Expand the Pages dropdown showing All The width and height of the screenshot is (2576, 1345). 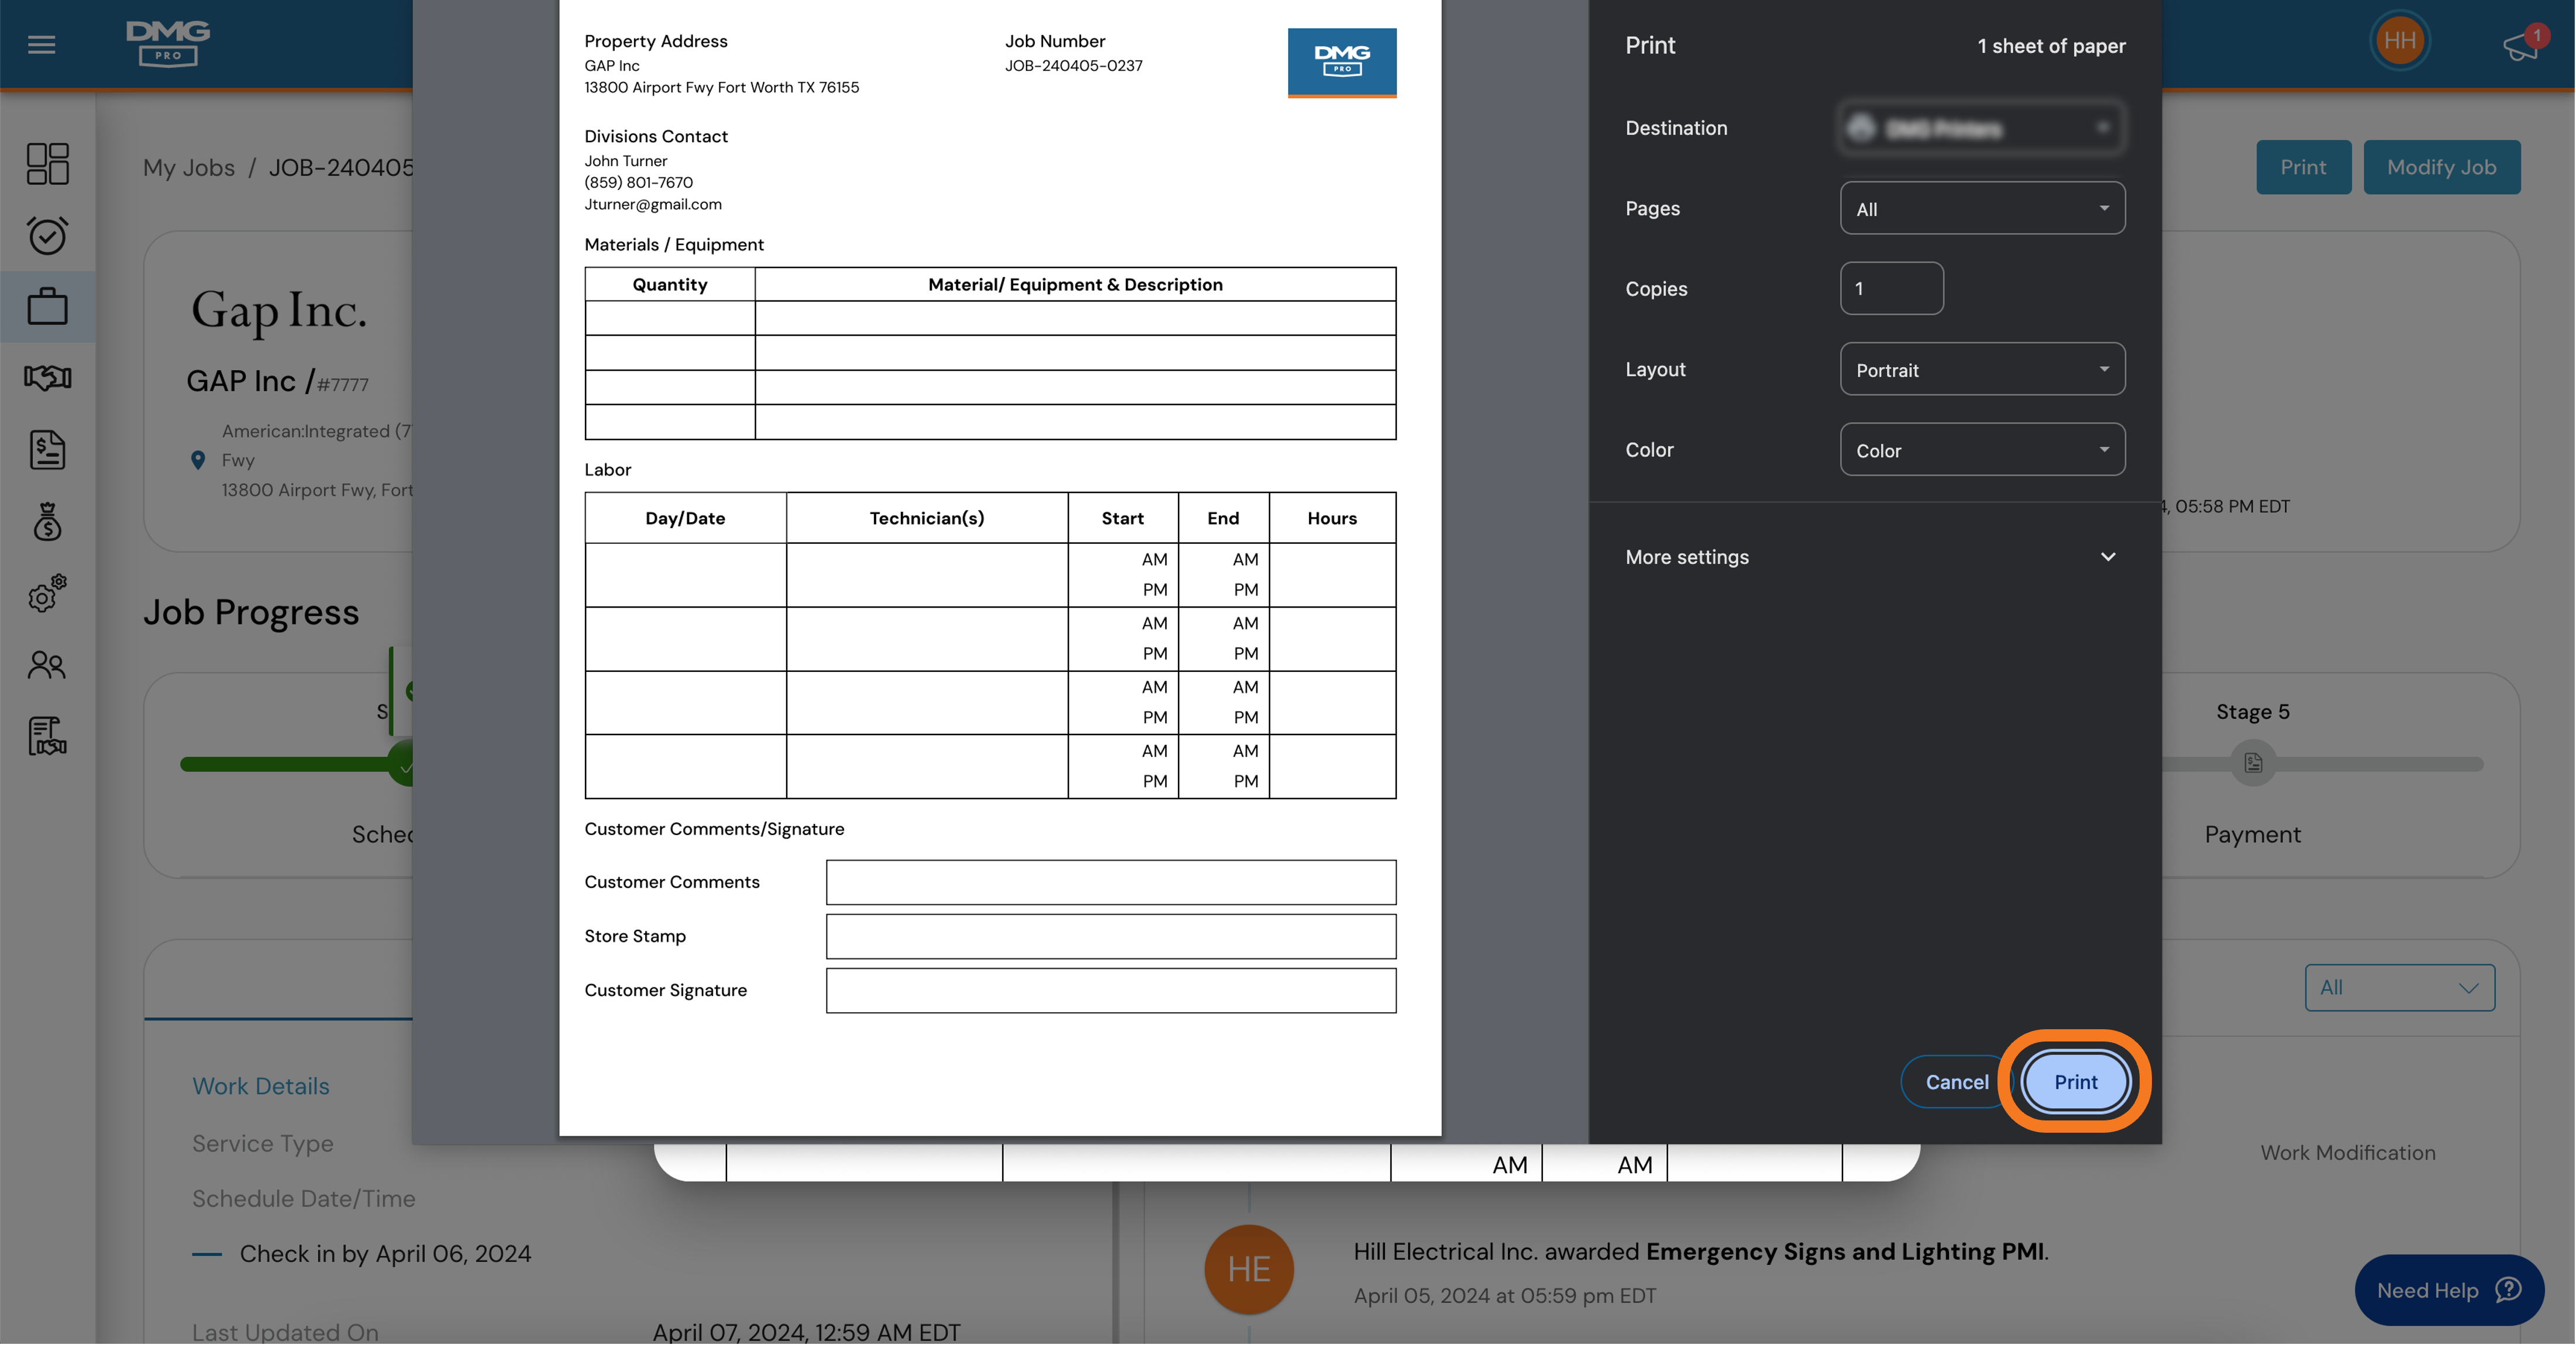tap(1981, 208)
